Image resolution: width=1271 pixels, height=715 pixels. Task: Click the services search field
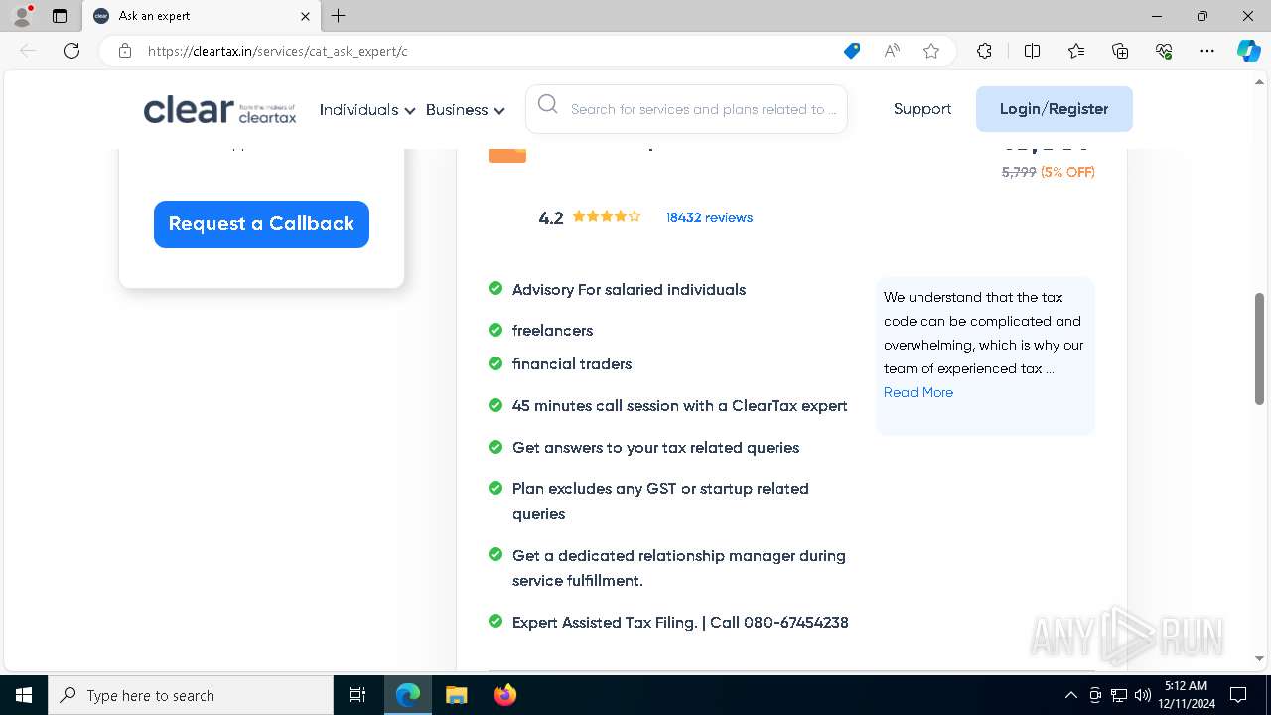pyautogui.click(x=686, y=109)
